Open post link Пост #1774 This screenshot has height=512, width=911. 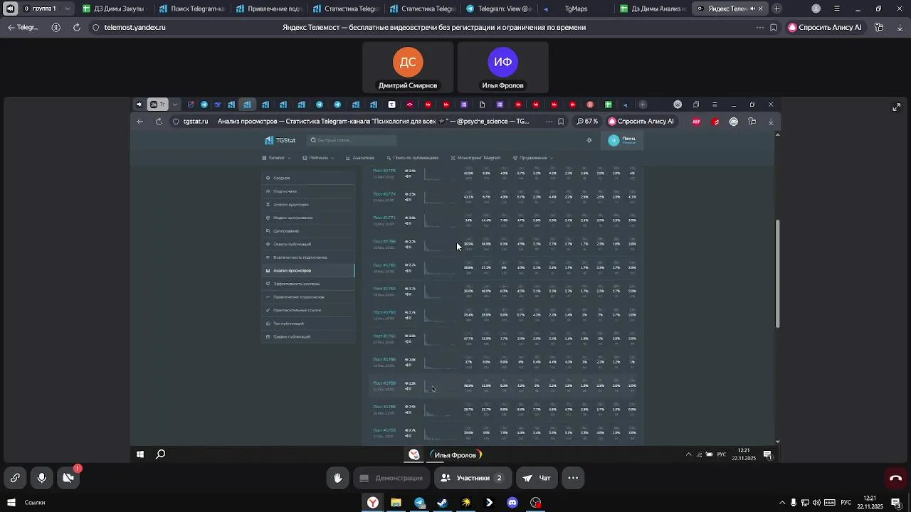pyautogui.click(x=384, y=194)
